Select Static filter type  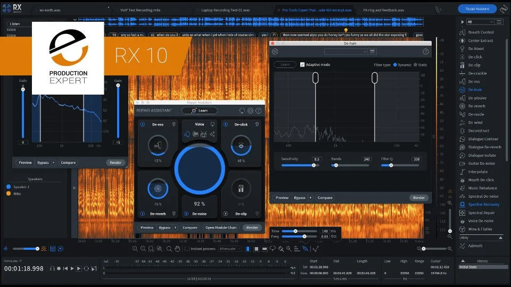[415, 65]
